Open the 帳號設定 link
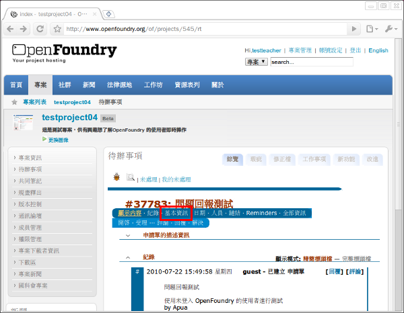Screen dimensions: 404x313 pos(331,50)
